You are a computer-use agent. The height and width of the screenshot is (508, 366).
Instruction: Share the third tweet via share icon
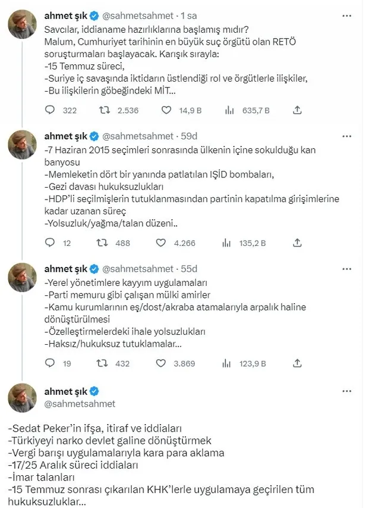tap(296, 362)
